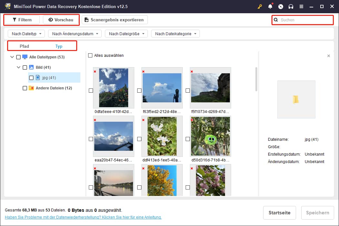The height and width of the screenshot is (226, 339).
Task: Select the yellow blossom tree thumbnail
Action: [162, 180]
